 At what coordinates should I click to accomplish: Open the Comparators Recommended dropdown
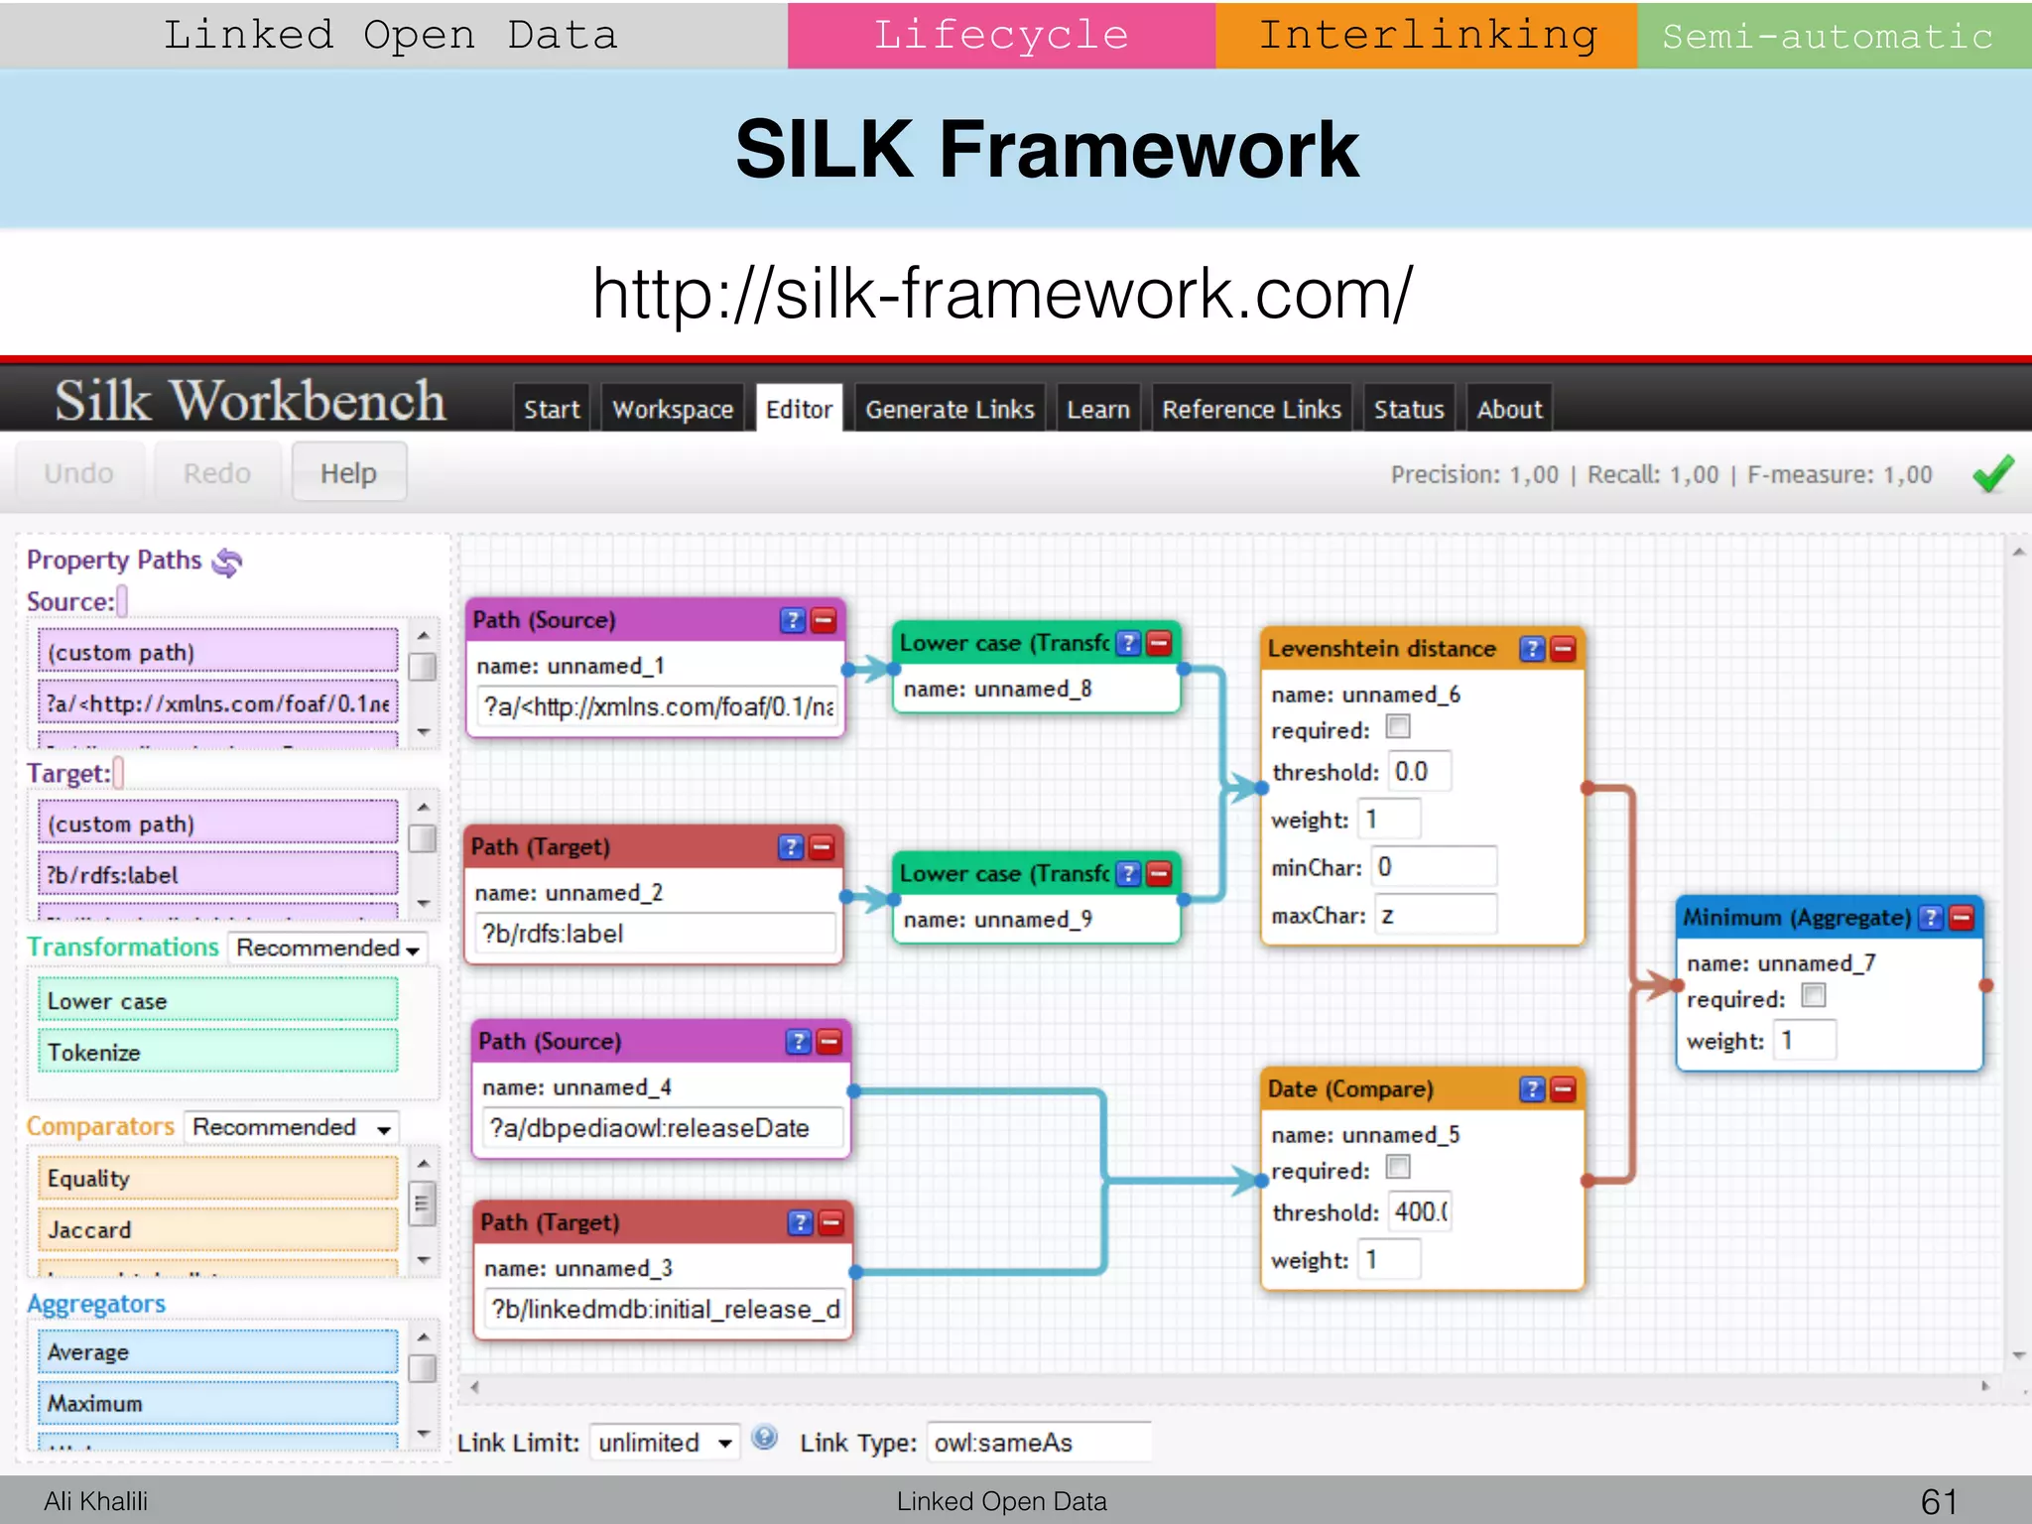pos(292,1128)
